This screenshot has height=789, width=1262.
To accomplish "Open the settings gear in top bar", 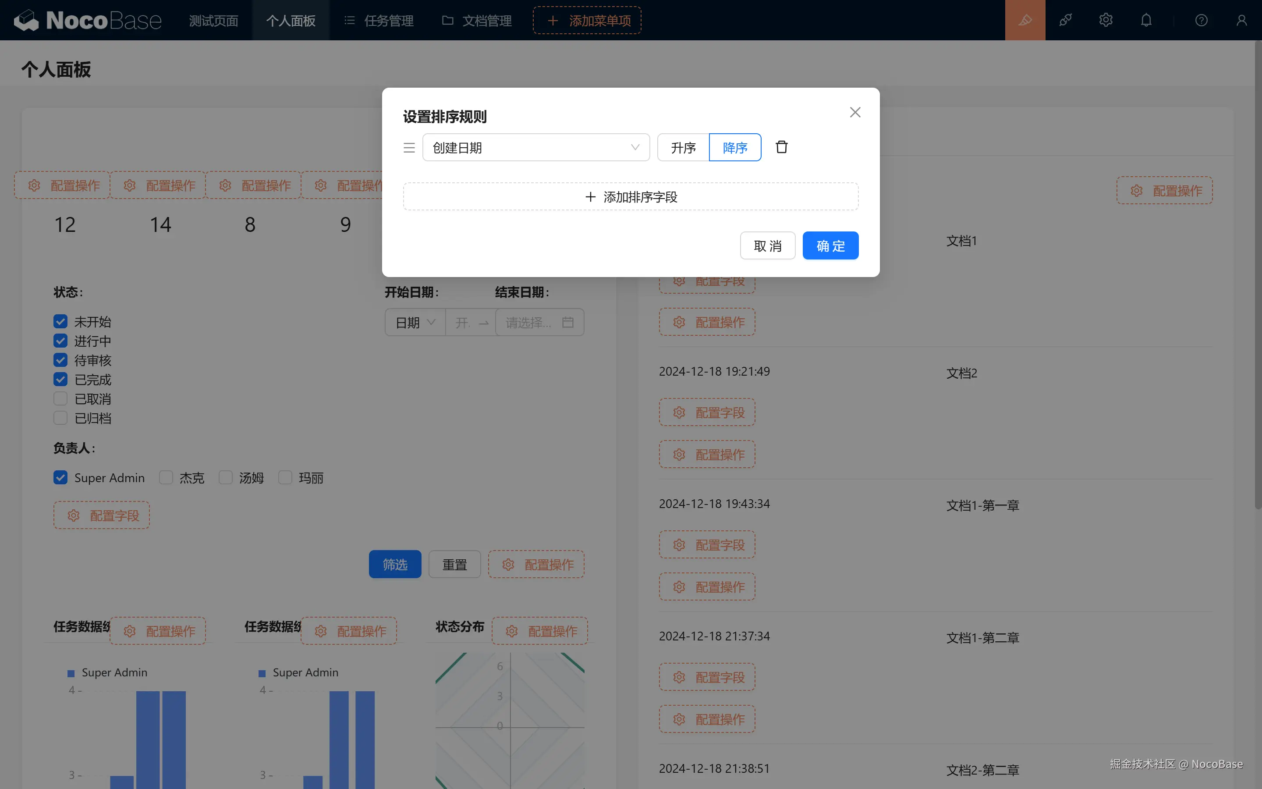I will click(1106, 20).
